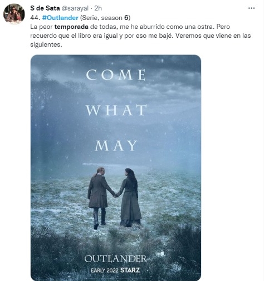Click the man figure in the poster

point(99,198)
